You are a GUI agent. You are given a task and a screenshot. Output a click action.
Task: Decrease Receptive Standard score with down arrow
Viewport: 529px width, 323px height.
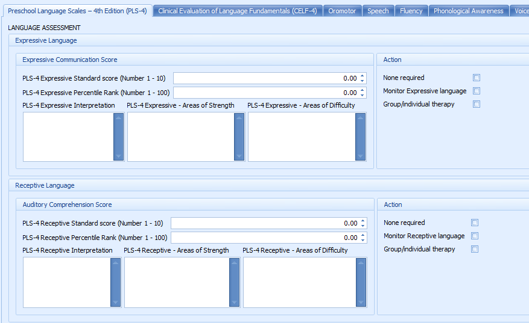click(363, 226)
